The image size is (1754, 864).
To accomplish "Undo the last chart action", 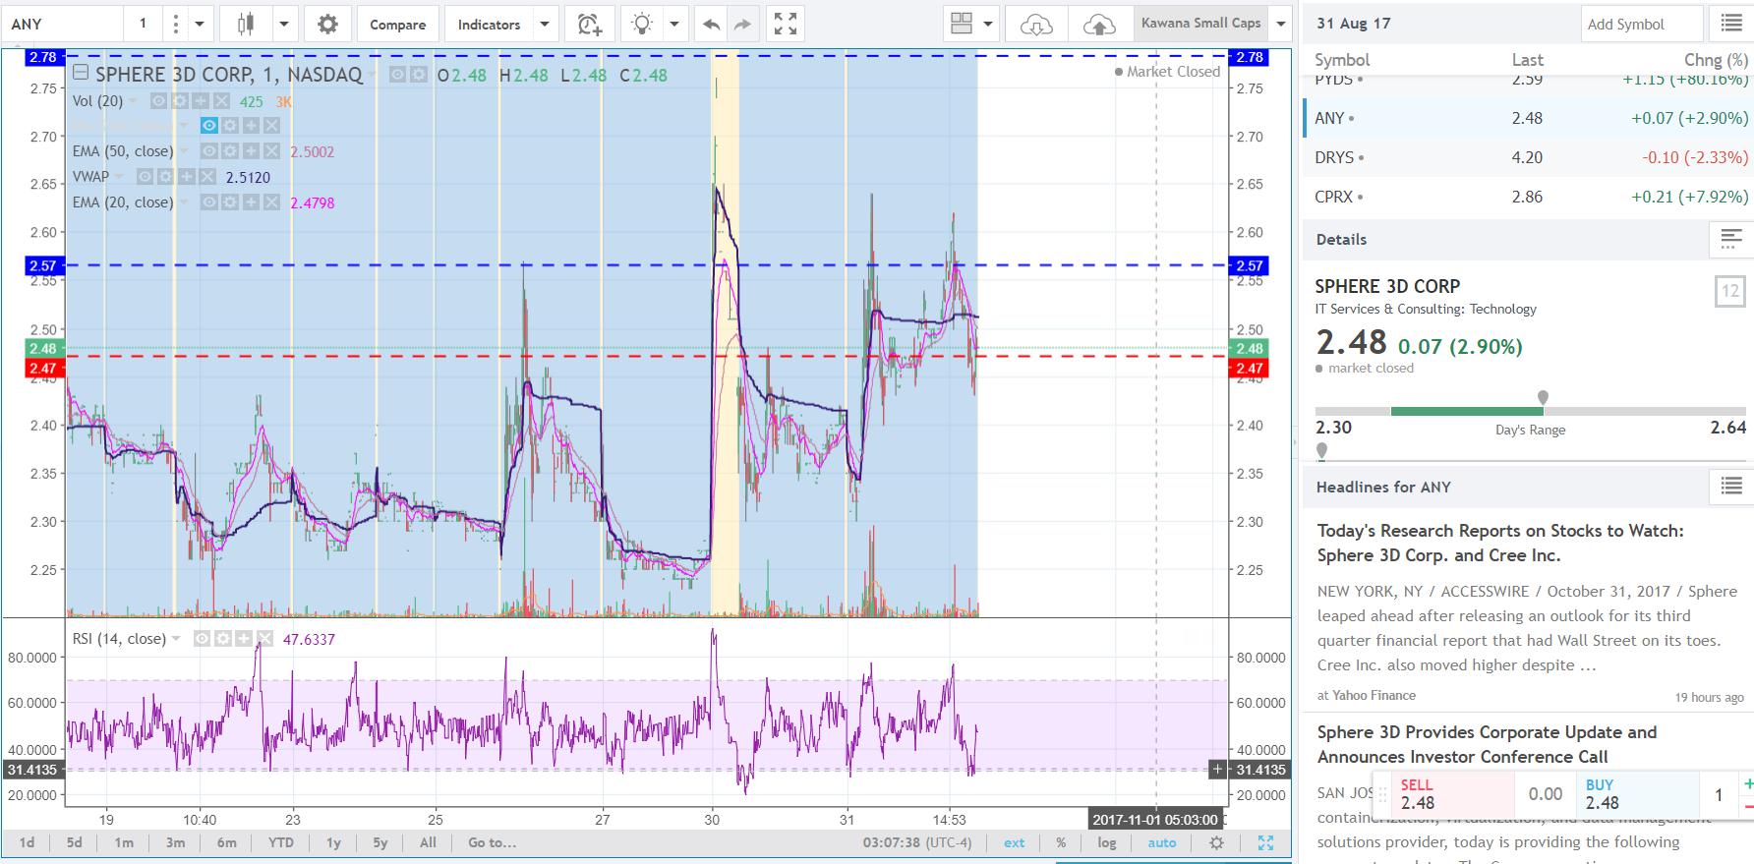I will (712, 25).
